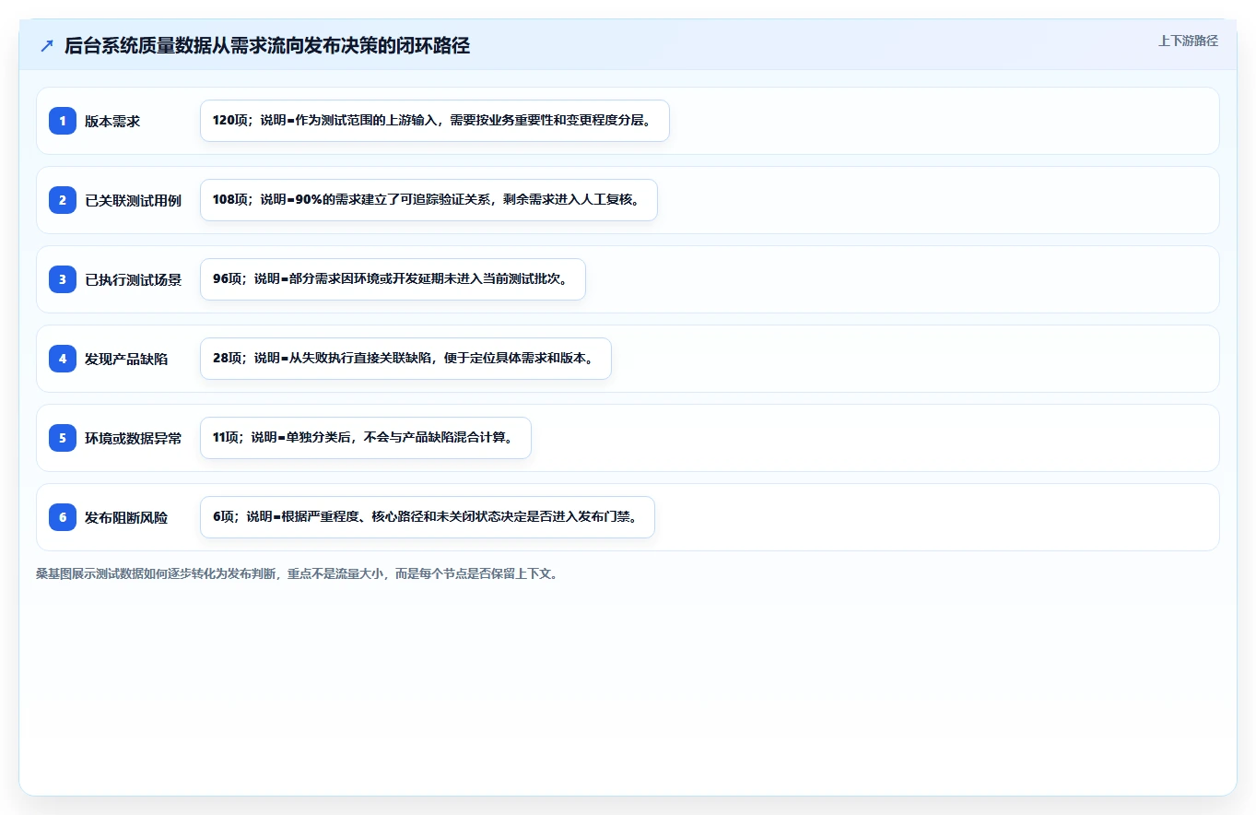This screenshot has height=815, width=1256.
Task: Click the 环境或数据异常 node label
Action: coord(134,438)
